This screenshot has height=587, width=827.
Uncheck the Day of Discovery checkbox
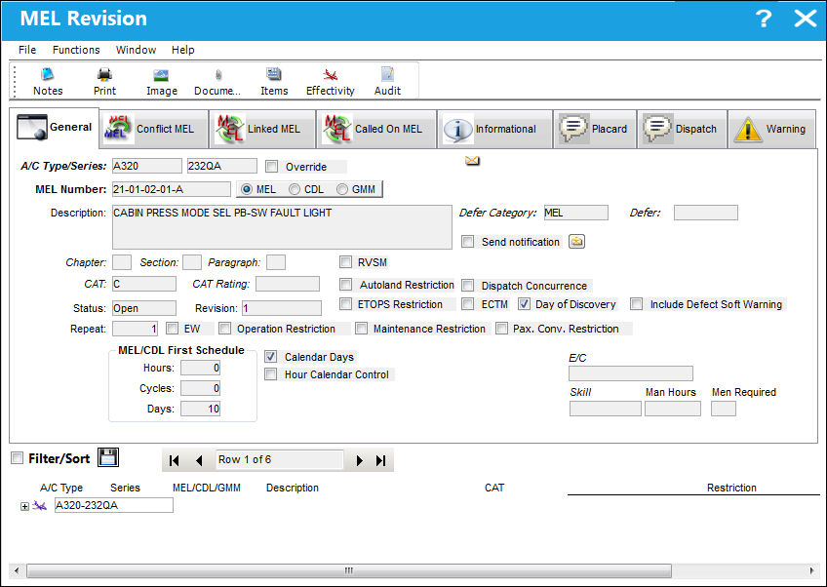click(x=524, y=304)
